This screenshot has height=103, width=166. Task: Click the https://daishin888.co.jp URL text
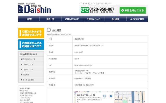(83, 65)
